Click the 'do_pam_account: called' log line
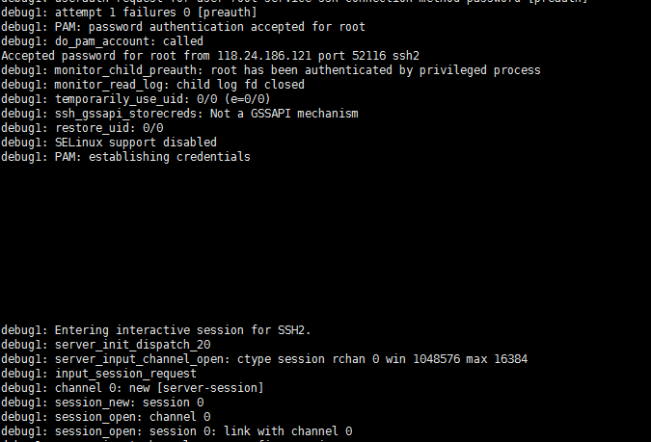Screen dimensions: 651x442 click(102, 41)
